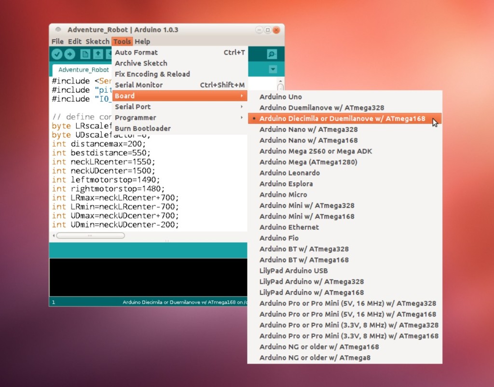The height and width of the screenshot is (387, 494).
Task: Click code line 'int neckLRcenter=1550;'
Action: (104, 162)
